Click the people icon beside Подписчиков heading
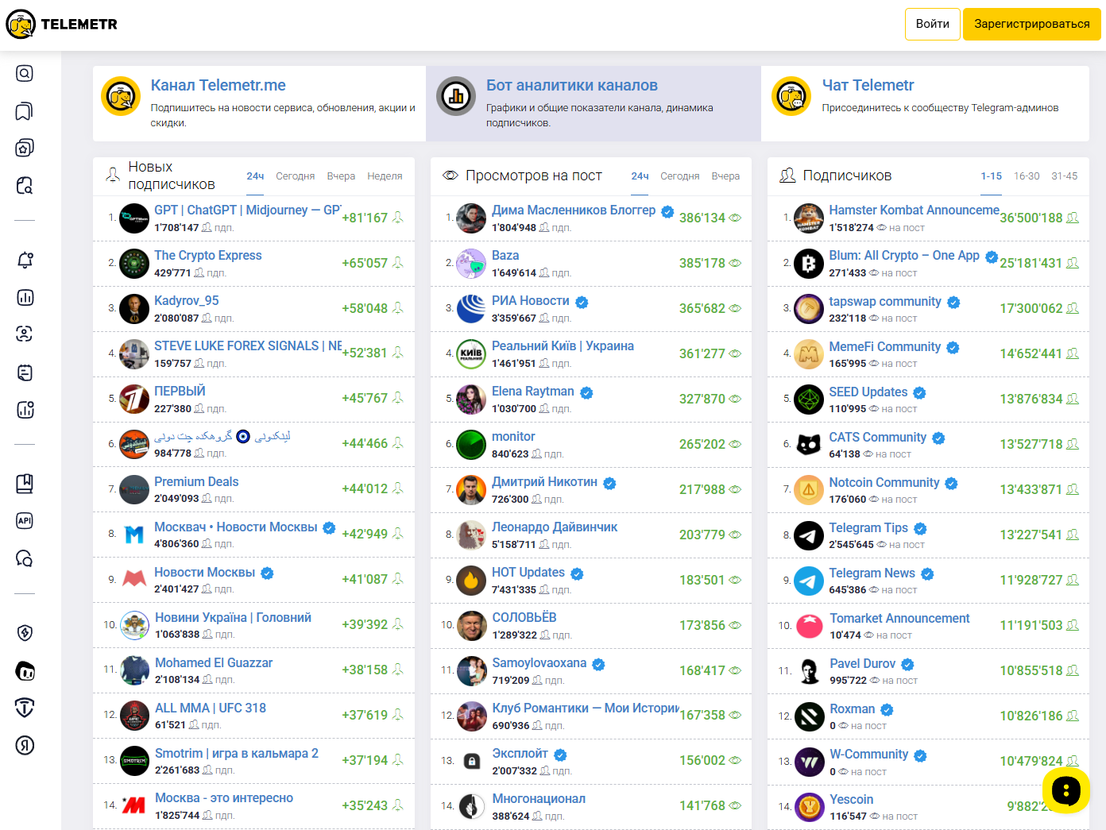Image resolution: width=1106 pixels, height=830 pixels. pyautogui.click(x=787, y=176)
